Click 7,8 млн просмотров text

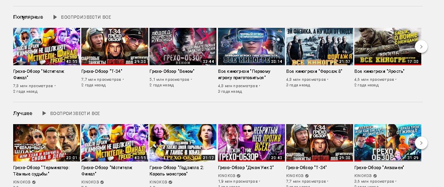coord(33,86)
